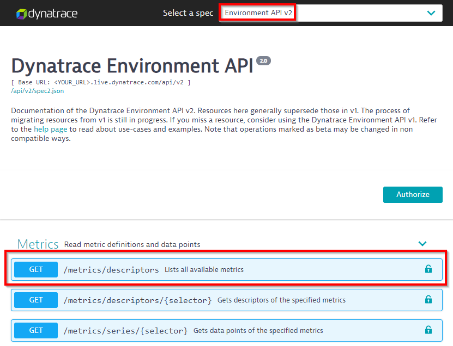Collapse the Metrics section chevron
The width and height of the screenshot is (453, 346).
422,244
